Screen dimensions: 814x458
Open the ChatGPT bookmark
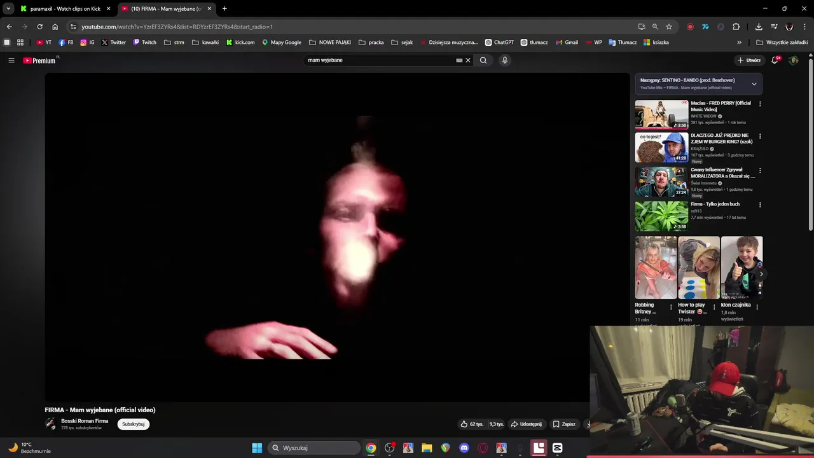click(x=499, y=43)
